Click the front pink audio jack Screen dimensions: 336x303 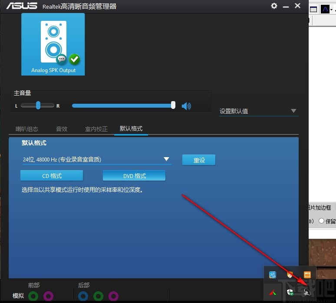tap(49, 296)
